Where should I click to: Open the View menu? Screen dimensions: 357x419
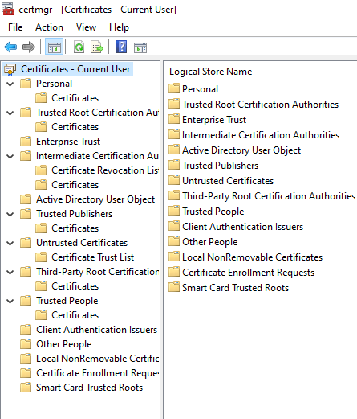pyautogui.click(x=86, y=27)
